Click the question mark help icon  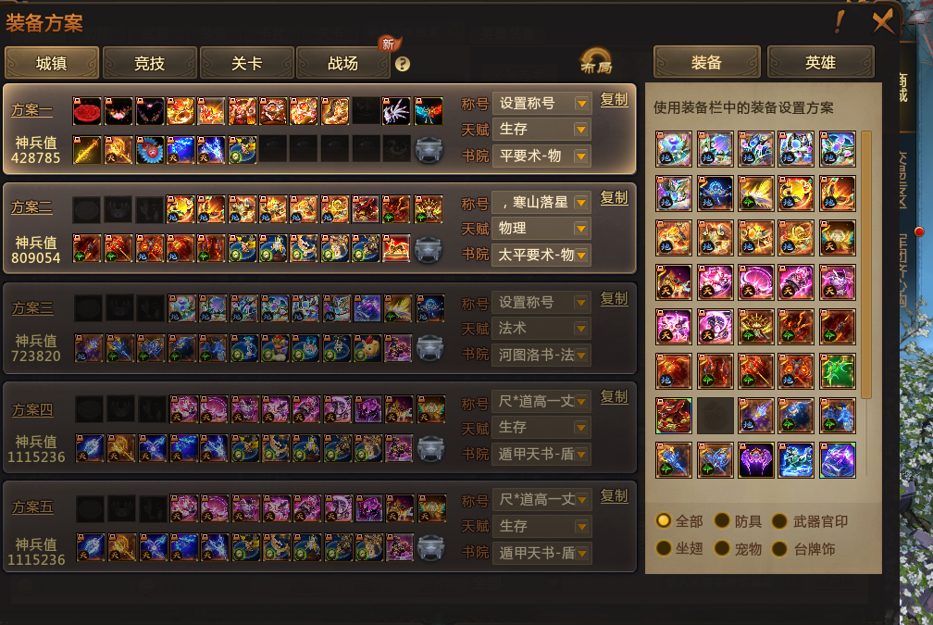point(403,64)
